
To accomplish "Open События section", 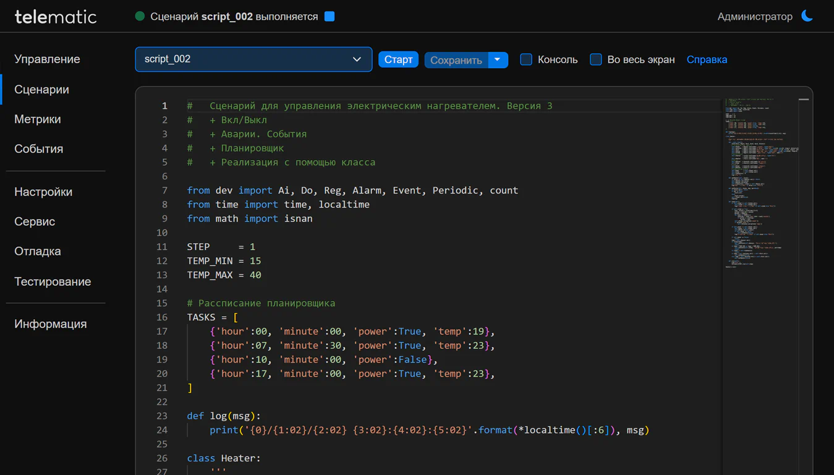I will 39,149.
